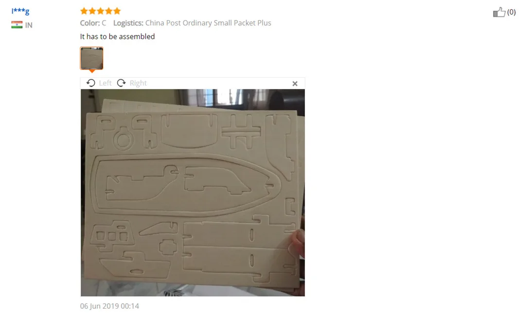Click the fourth rating star
Viewport: 531px width, 313px height.
coord(109,11)
